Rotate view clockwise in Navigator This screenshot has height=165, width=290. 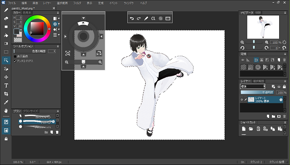266,48
